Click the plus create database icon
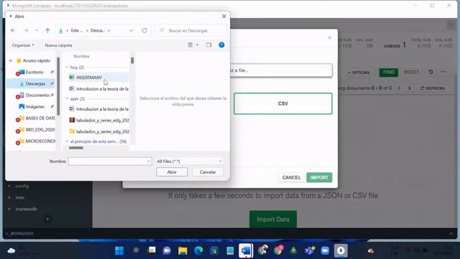 tap(47, 219)
